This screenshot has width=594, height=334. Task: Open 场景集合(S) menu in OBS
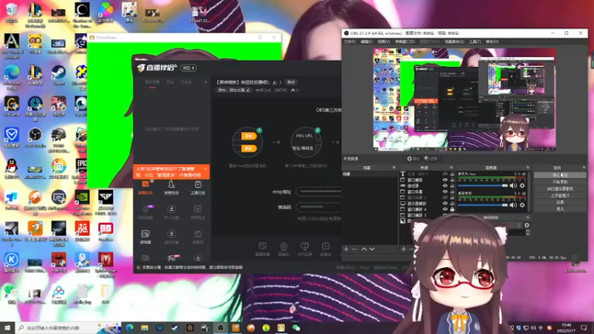coord(454,42)
